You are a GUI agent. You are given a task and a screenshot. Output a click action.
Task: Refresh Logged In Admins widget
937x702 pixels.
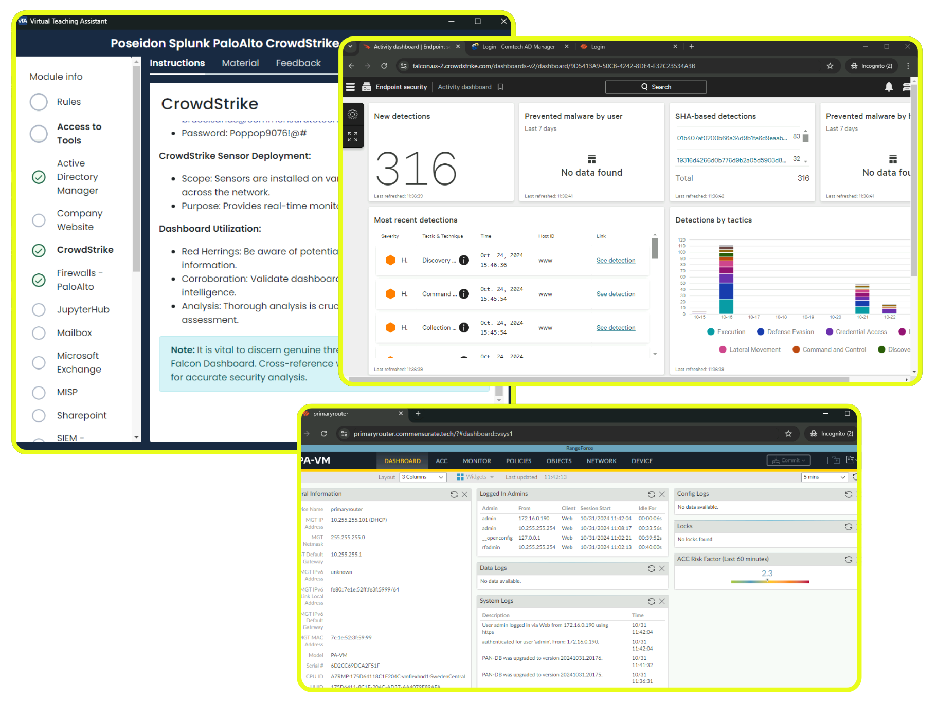(651, 494)
